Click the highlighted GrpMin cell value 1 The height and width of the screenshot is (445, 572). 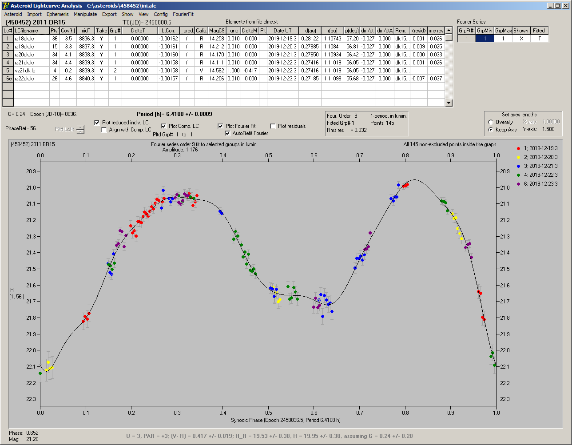click(x=485, y=39)
